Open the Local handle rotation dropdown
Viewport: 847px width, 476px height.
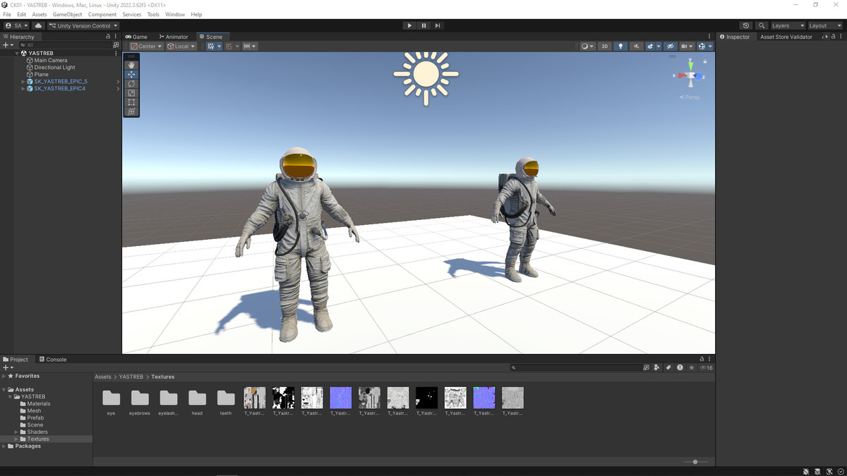click(x=181, y=47)
